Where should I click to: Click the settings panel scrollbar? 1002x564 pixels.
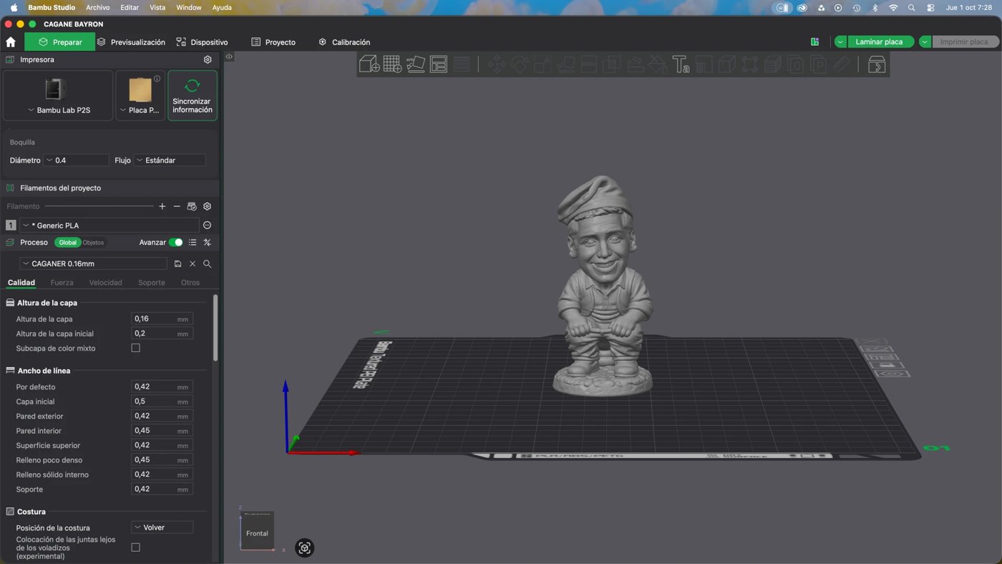pyautogui.click(x=215, y=328)
